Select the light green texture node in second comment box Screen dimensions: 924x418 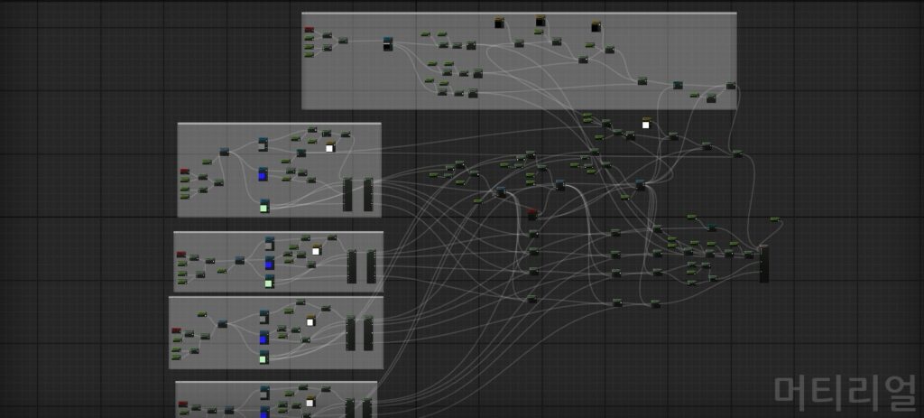pyautogui.click(x=264, y=206)
